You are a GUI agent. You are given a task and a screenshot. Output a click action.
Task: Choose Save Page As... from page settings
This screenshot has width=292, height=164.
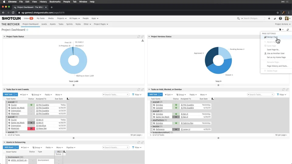pyautogui.click(x=273, y=50)
